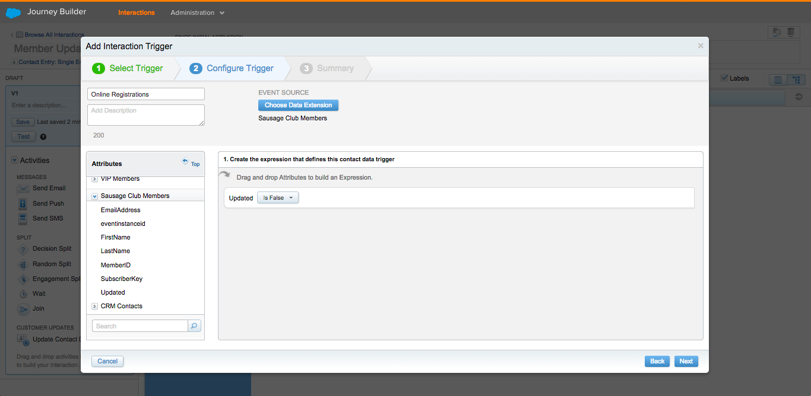Close the Add Interaction Trigger dialog
This screenshot has width=811, height=396.
[701, 46]
